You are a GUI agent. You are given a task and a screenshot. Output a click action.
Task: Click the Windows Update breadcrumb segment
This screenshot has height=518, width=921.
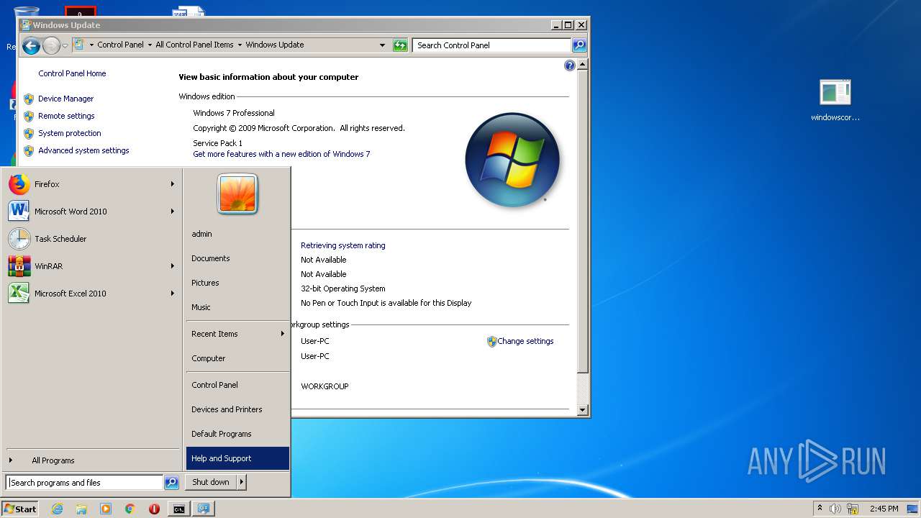tap(275, 45)
